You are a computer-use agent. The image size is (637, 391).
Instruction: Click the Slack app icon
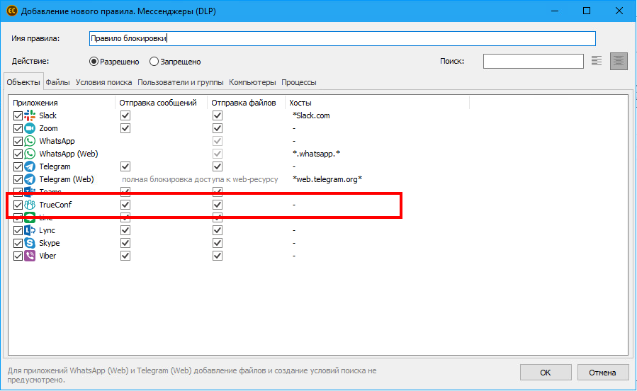click(30, 115)
